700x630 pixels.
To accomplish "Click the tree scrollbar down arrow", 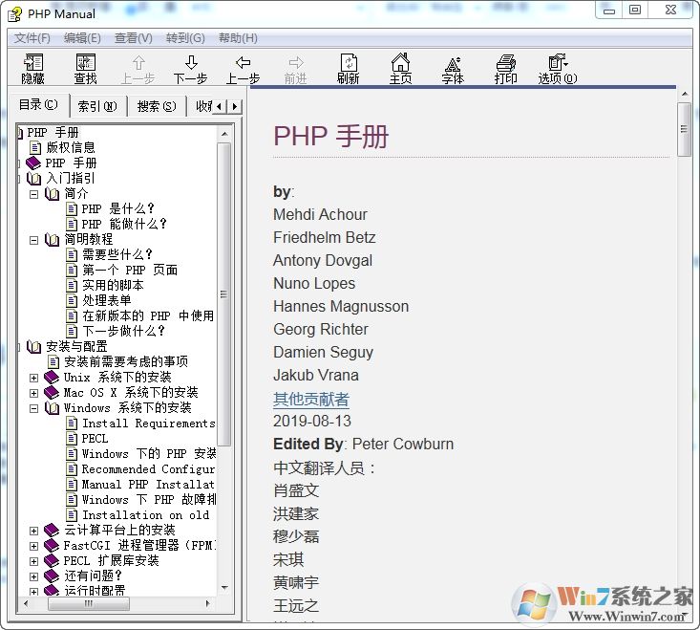I will [x=224, y=587].
